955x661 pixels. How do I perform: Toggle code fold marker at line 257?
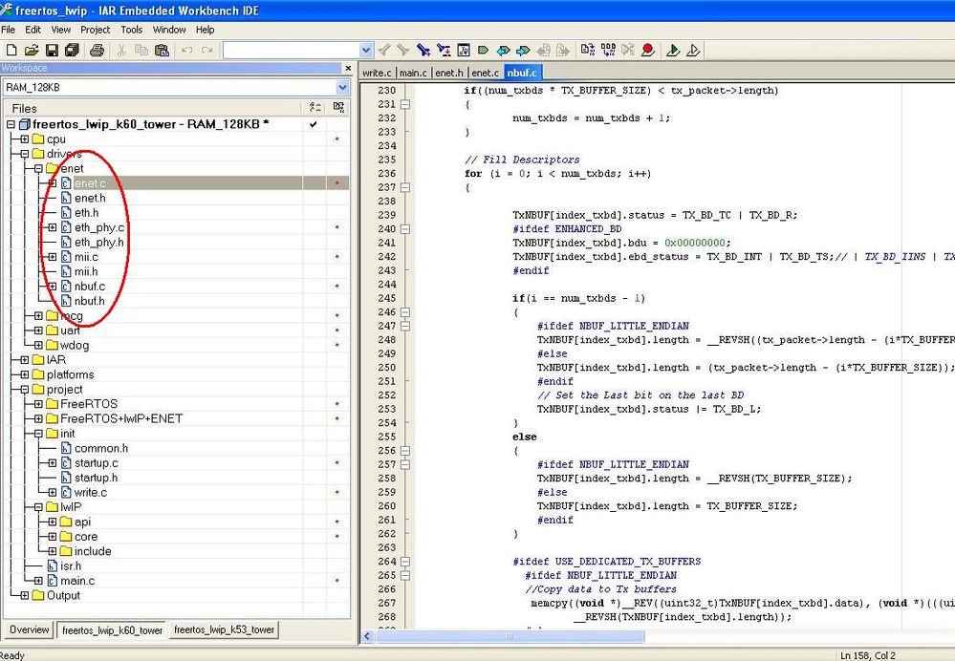pyautogui.click(x=405, y=464)
